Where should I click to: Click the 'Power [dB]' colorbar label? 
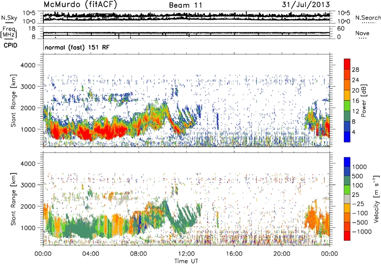click(x=364, y=101)
